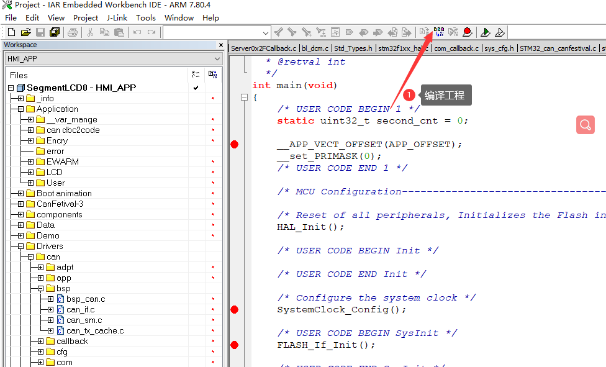The image size is (606, 367).
Task: Remove breakpoint on FLASH_If_Init line
Action: tap(234, 345)
